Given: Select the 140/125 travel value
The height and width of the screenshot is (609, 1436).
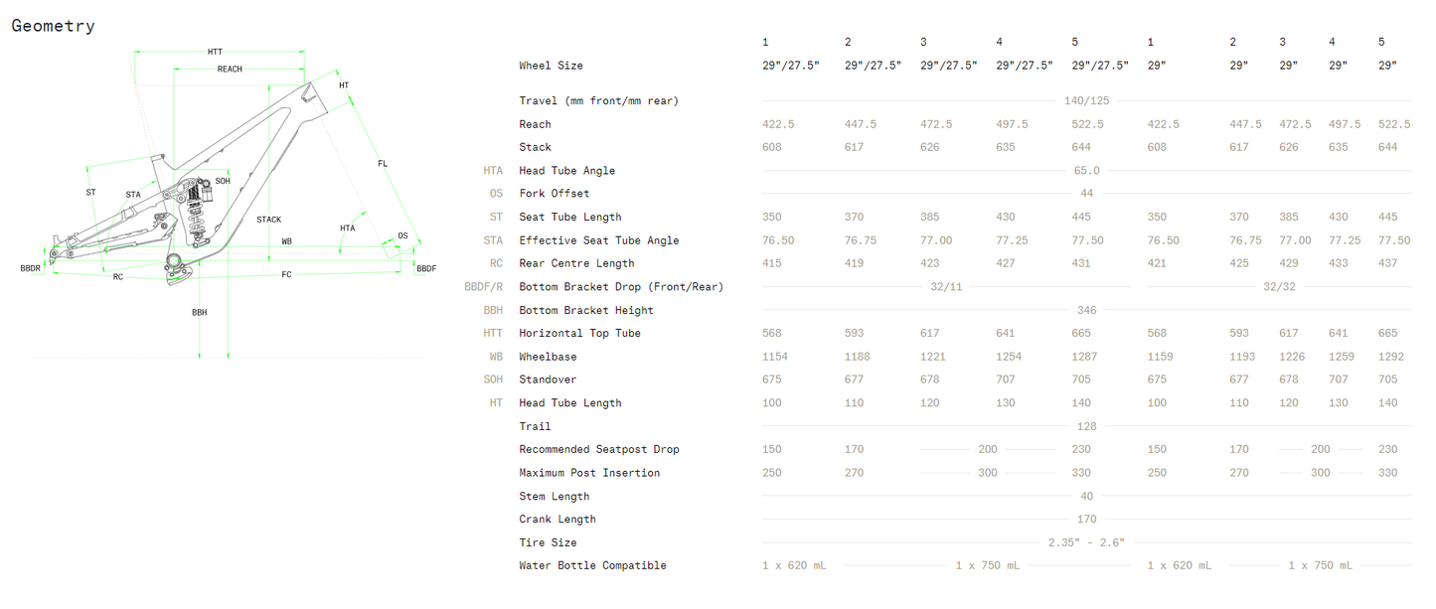Looking at the screenshot, I should pyautogui.click(x=1086, y=101).
